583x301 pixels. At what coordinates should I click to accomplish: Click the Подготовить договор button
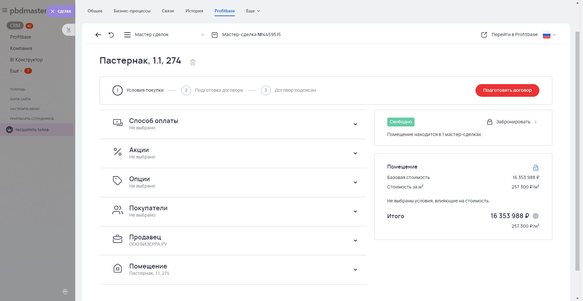tap(507, 90)
